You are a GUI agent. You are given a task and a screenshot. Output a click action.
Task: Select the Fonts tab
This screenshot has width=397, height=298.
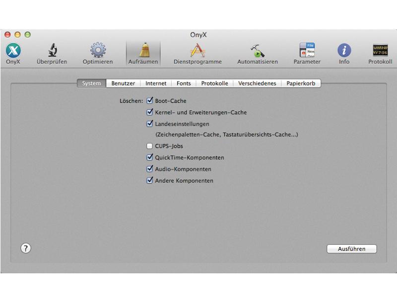click(x=184, y=83)
